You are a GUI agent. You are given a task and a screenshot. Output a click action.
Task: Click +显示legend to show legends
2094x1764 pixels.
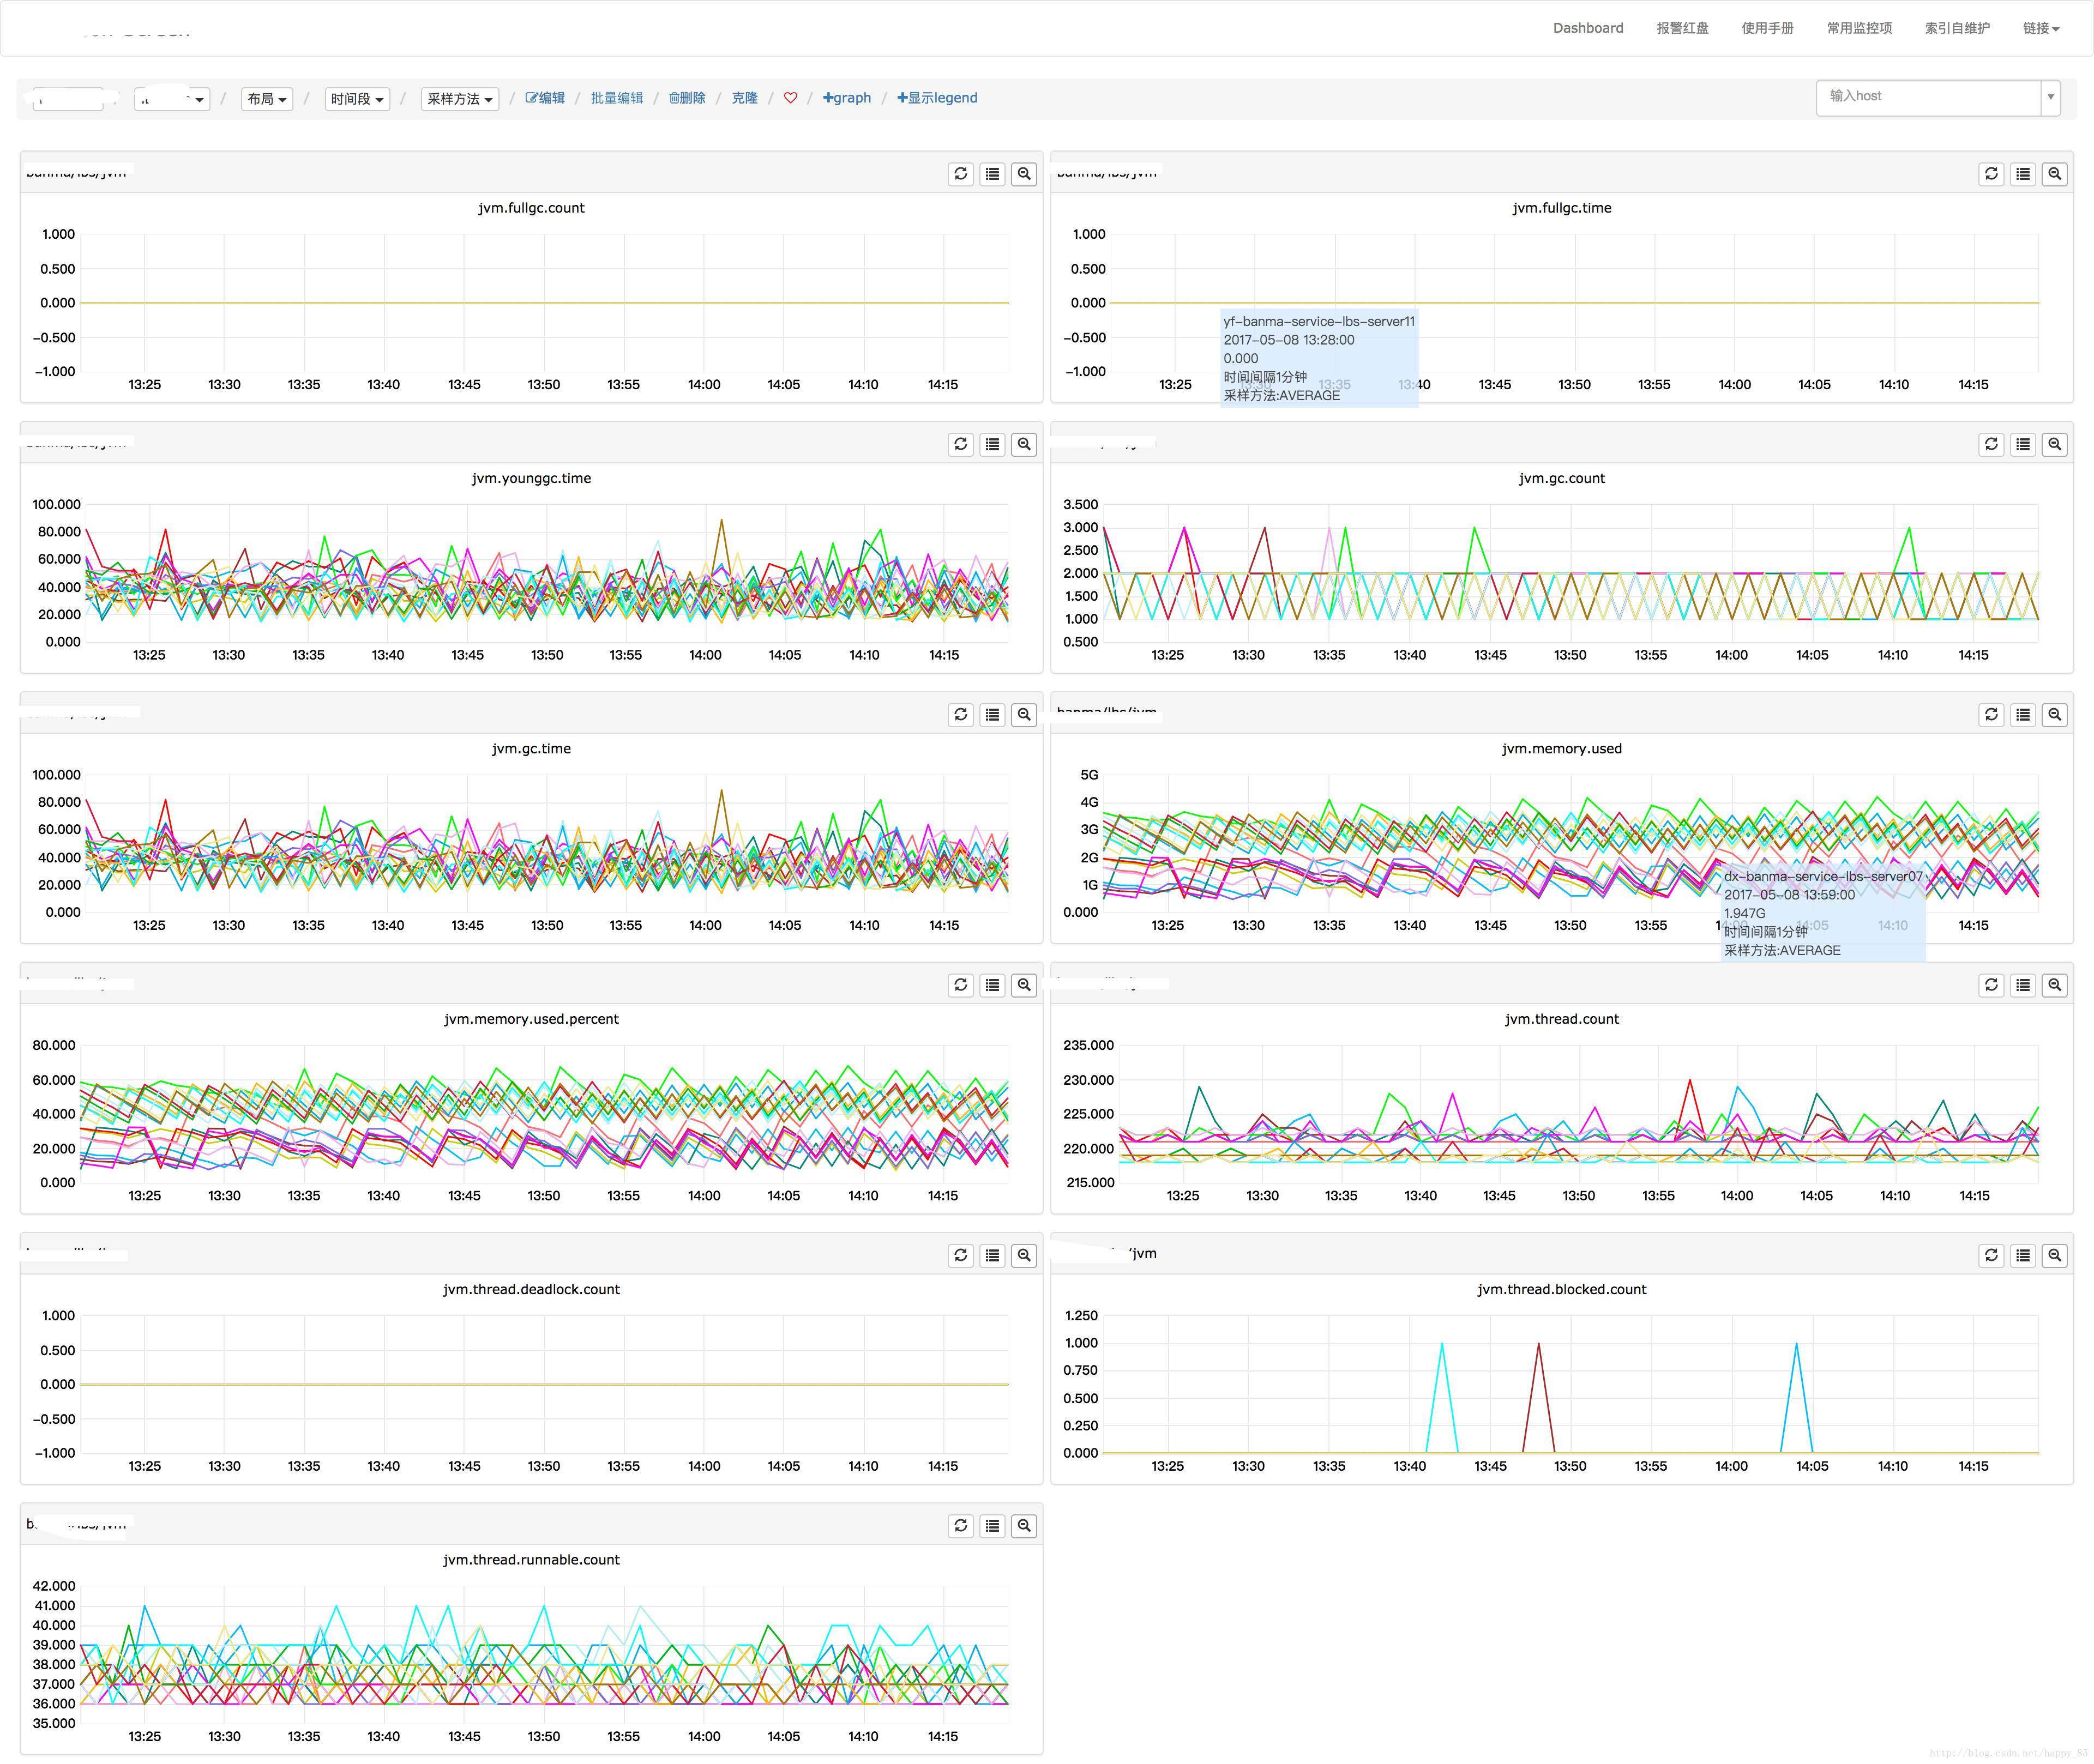click(937, 98)
